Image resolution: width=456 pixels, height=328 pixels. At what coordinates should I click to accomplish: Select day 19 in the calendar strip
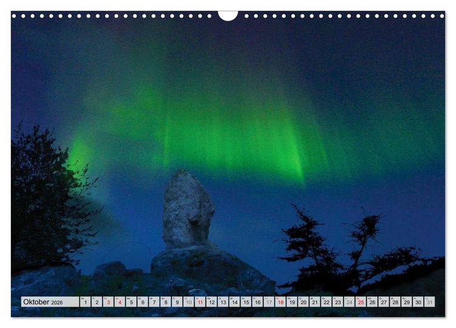292,301
